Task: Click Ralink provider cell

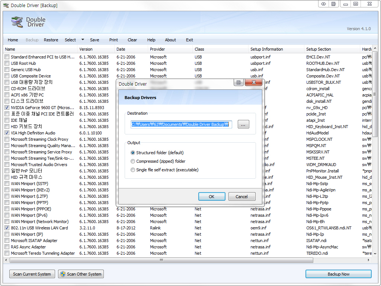Action: tap(155, 228)
